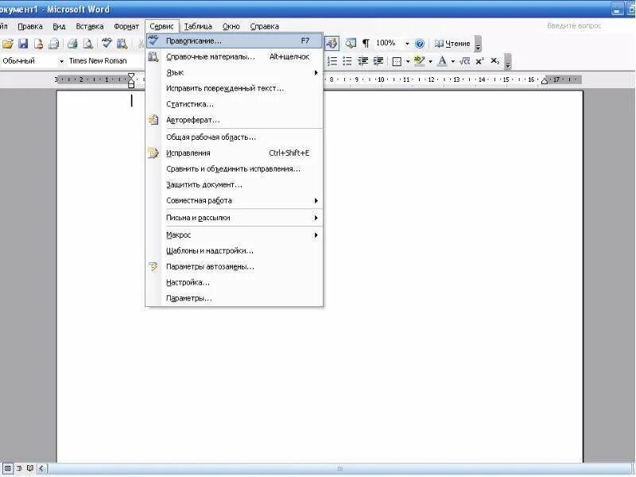
Task: Toggle the Drawing panel toolbar icon
Action: [x=332, y=44]
